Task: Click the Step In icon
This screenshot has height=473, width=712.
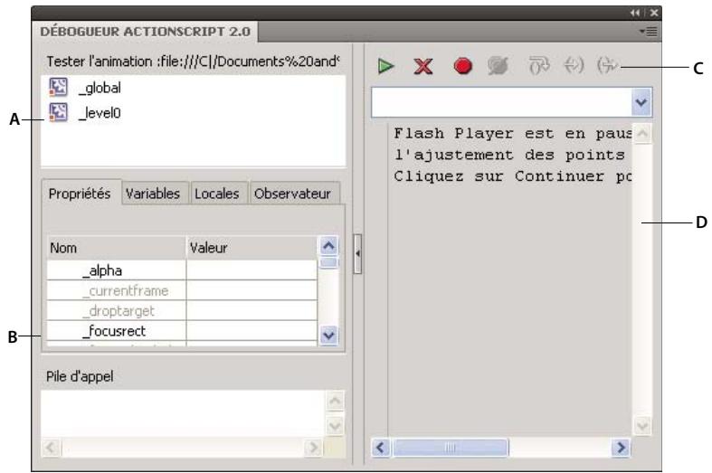Action: [574, 66]
